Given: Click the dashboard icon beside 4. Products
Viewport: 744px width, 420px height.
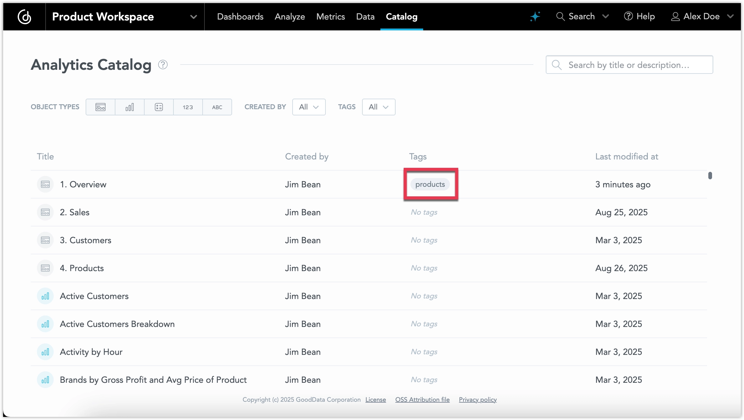Looking at the screenshot, I should coord(45,268).
